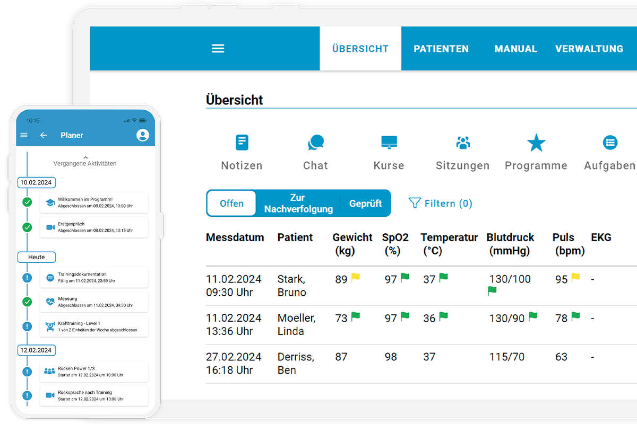The image size is (637, 424).
Task: Open the Messung activity card
Action: coord(94,302)
